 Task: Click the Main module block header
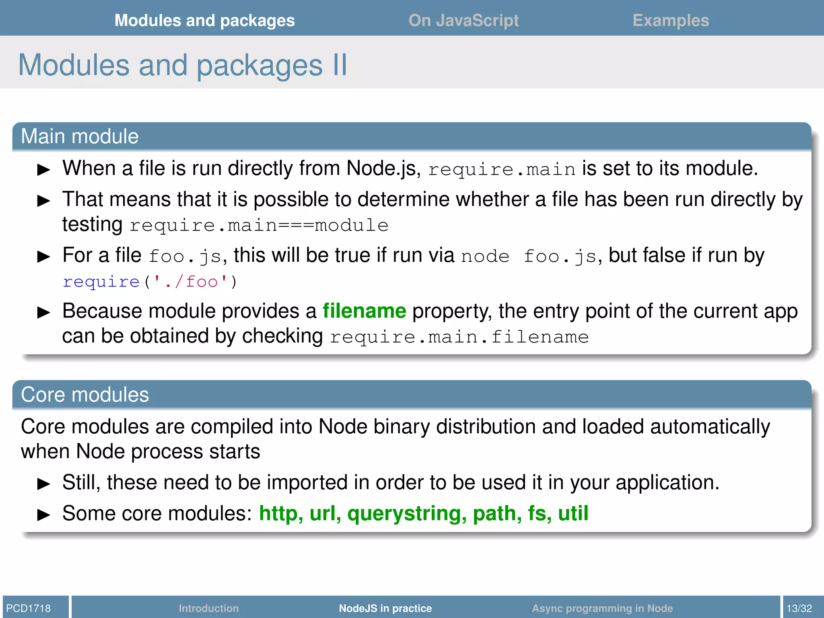tap(412, 136)
